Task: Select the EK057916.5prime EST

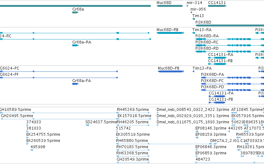Action: [x=248, y=116]
